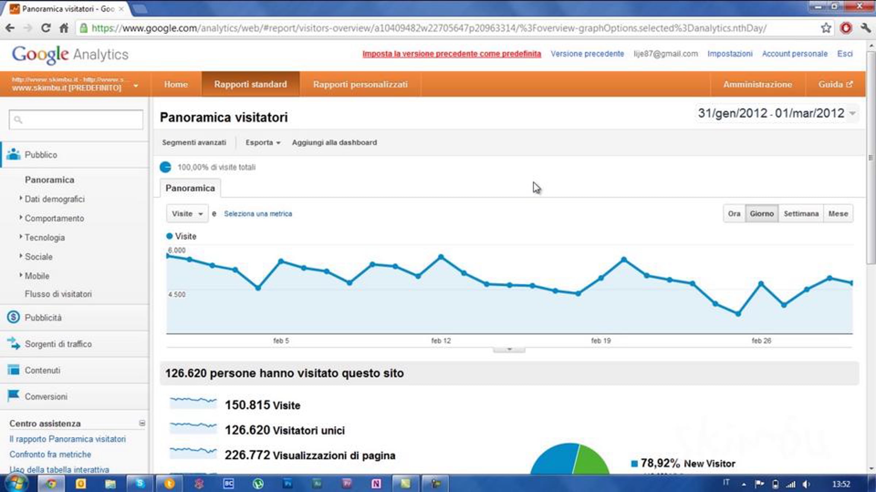This screenshot has width=876, height=492.
Task: Switch graph granularity to Ora
Action: pos(734,214)
